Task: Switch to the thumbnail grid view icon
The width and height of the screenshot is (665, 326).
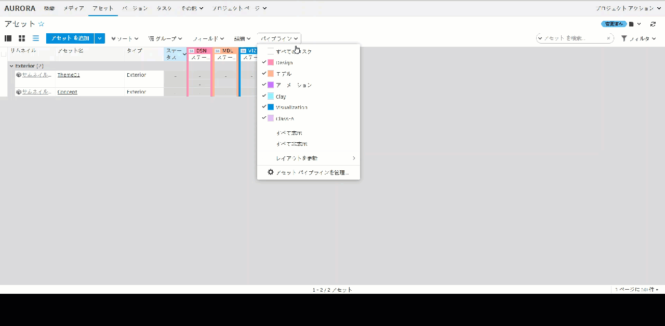Action: tap(21, 38)
